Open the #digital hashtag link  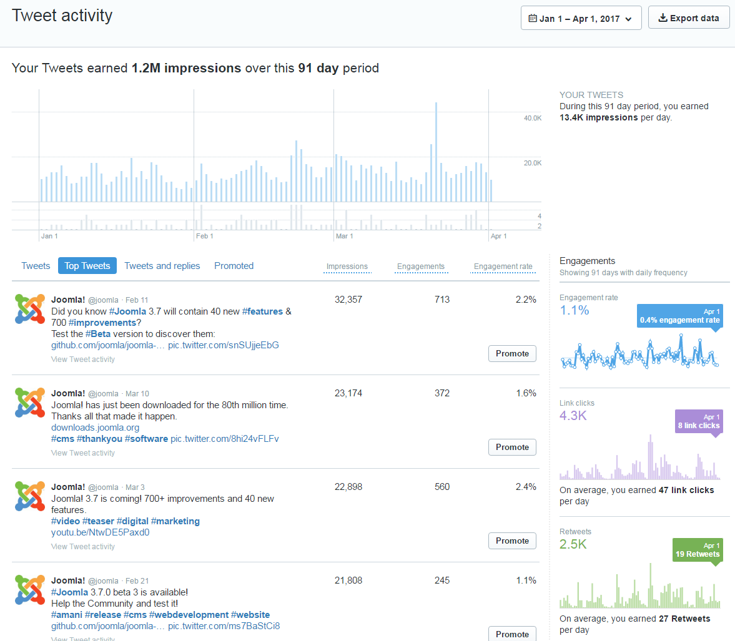132,521
